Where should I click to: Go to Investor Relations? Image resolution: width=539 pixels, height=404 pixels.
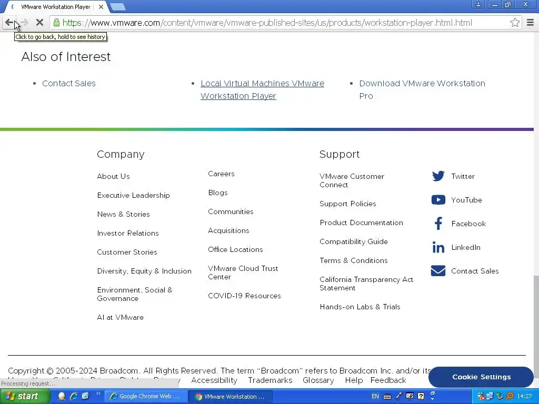128,233
